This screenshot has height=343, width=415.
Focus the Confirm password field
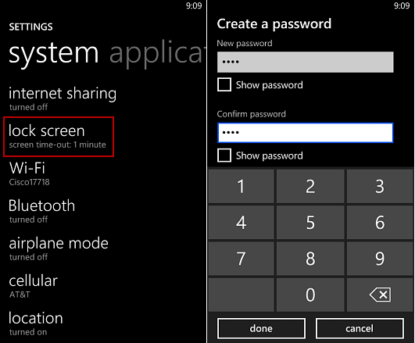[305, 133]
